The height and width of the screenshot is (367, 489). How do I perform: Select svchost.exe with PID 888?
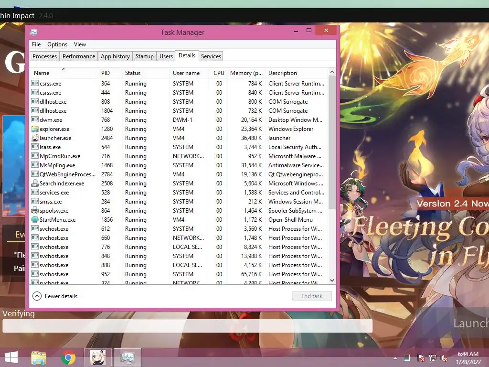click(x=180, y=265)
